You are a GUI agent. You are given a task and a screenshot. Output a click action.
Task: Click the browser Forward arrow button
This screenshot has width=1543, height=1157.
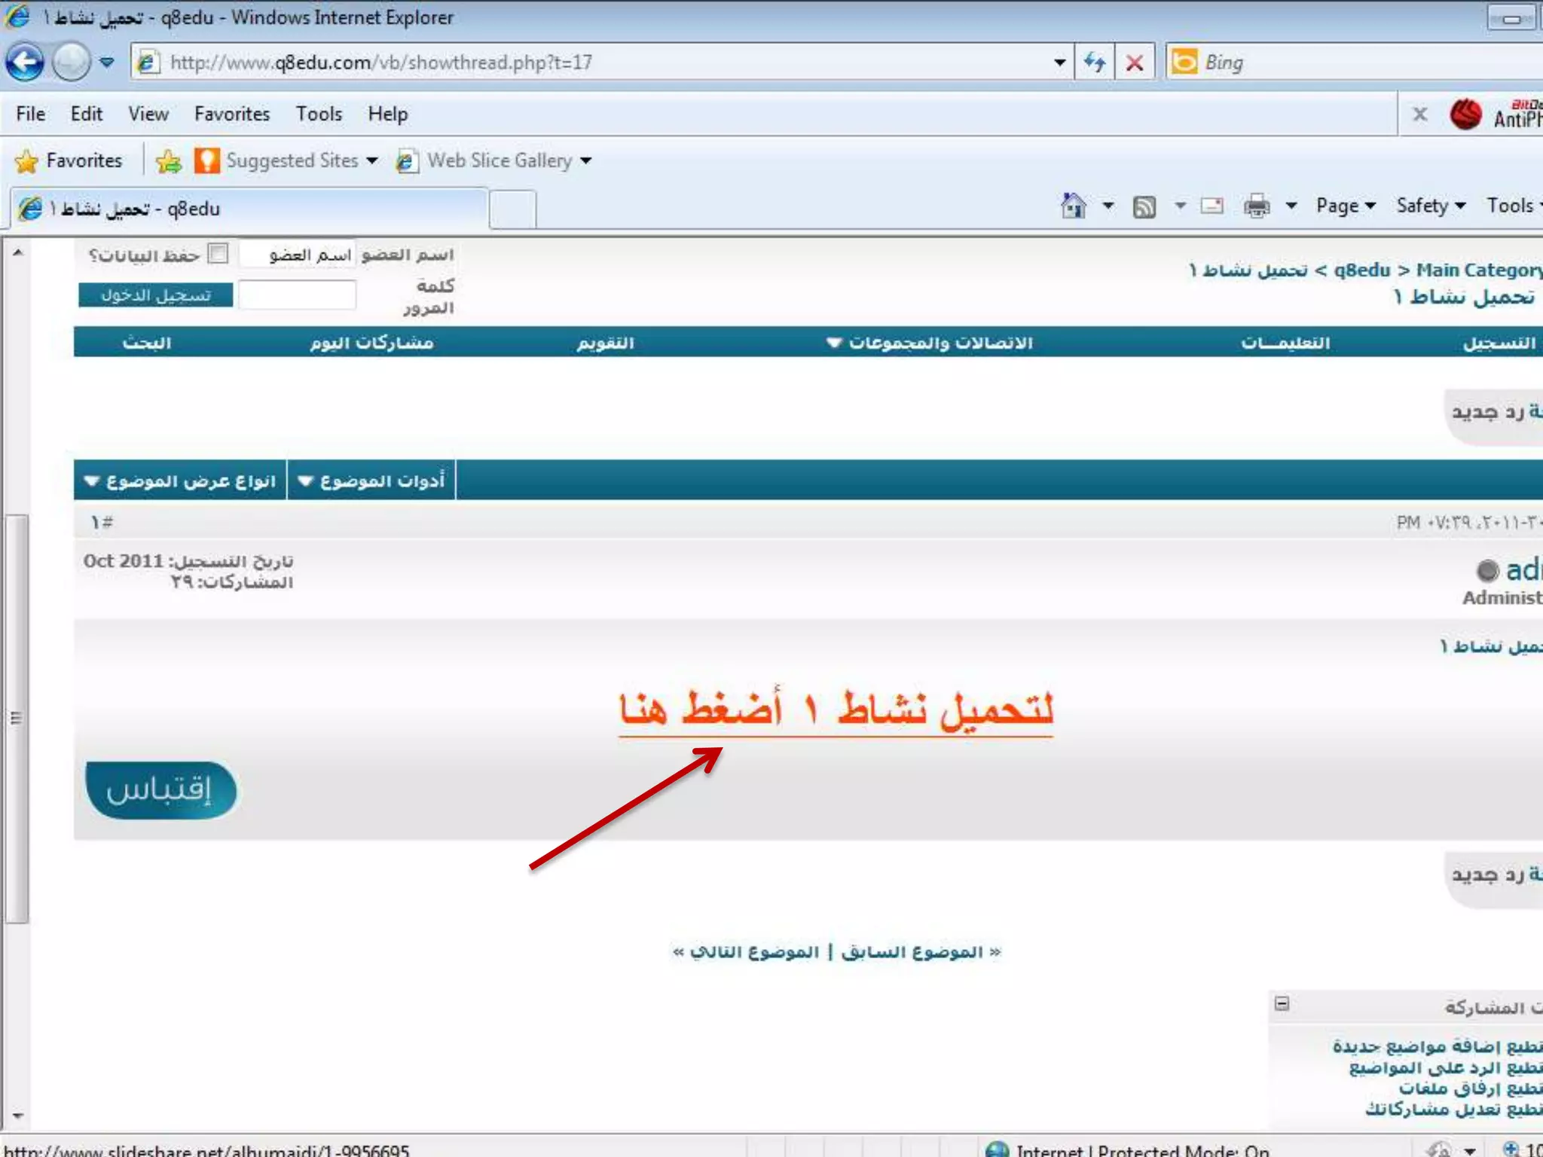[72, 63]
